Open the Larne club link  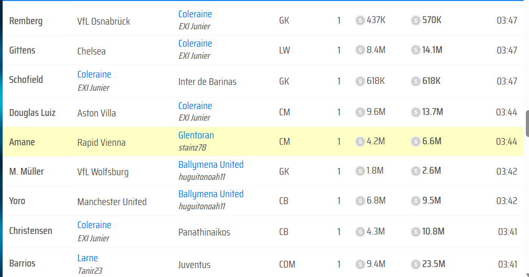point(87,258)
